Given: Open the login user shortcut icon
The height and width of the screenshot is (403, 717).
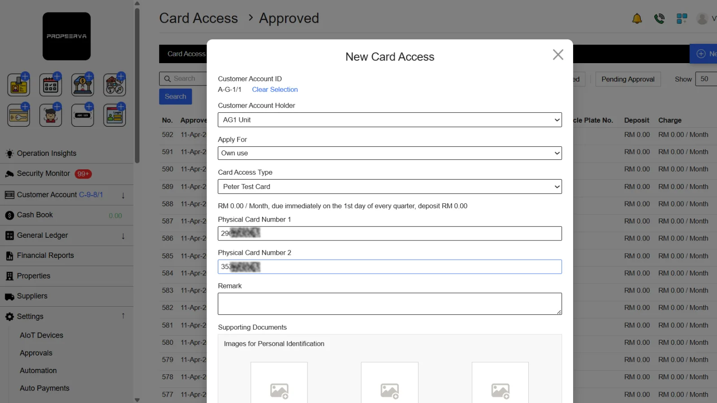Looking at the screenshot, I should tap(115, 115).
